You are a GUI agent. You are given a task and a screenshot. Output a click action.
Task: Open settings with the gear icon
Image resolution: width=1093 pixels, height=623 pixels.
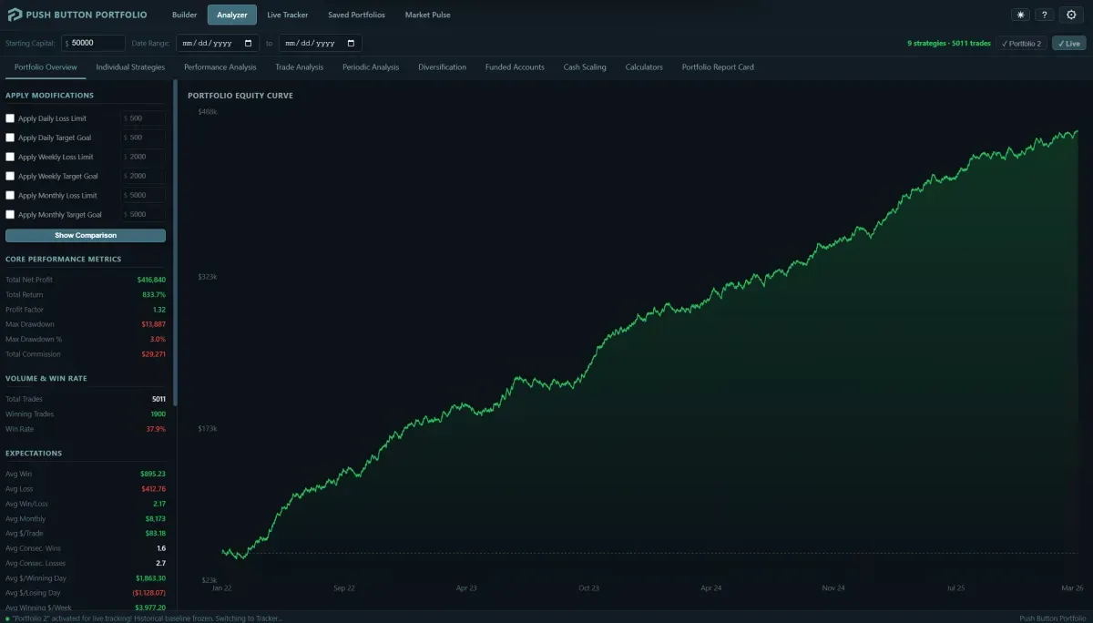coord(1072,15)
